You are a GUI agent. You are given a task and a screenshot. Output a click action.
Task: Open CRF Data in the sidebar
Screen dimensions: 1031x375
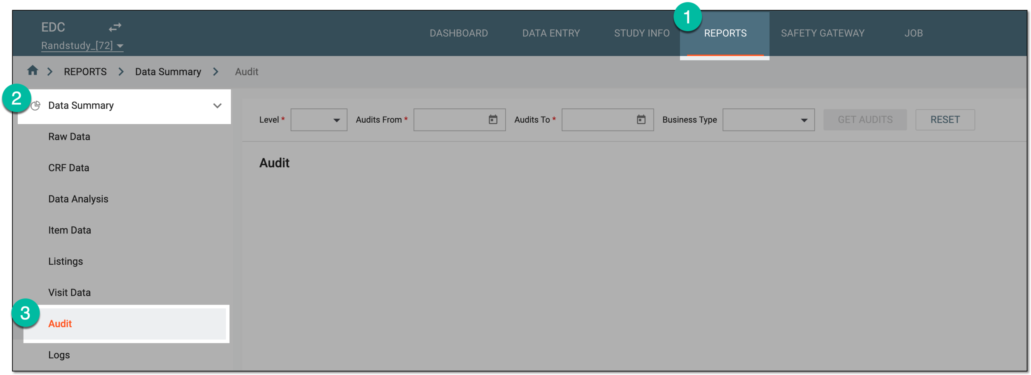pos(68,168)
